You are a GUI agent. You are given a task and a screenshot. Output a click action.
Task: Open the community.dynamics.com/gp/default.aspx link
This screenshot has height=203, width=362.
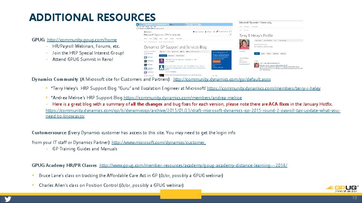[222, 79]
